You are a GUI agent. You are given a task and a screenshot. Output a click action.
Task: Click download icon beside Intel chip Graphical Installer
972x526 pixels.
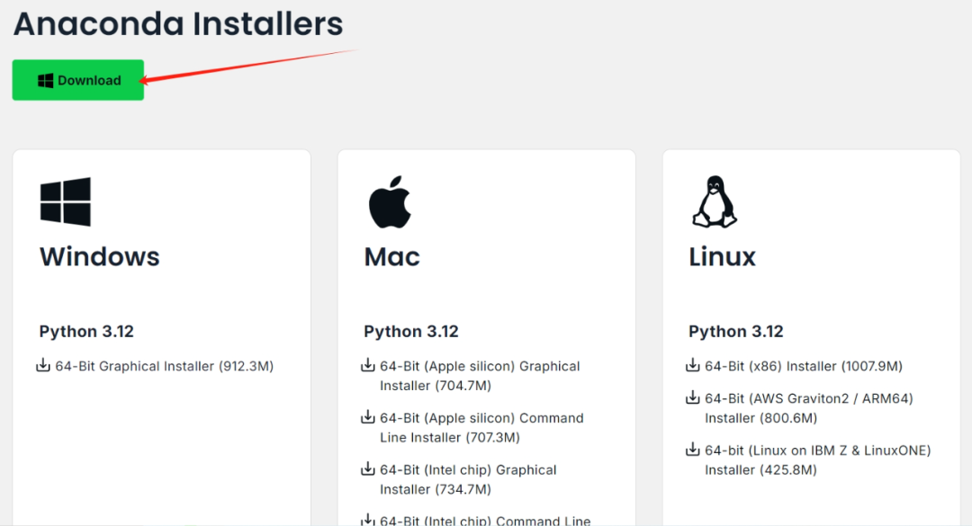pyautogui.click(x=367, y=469)
